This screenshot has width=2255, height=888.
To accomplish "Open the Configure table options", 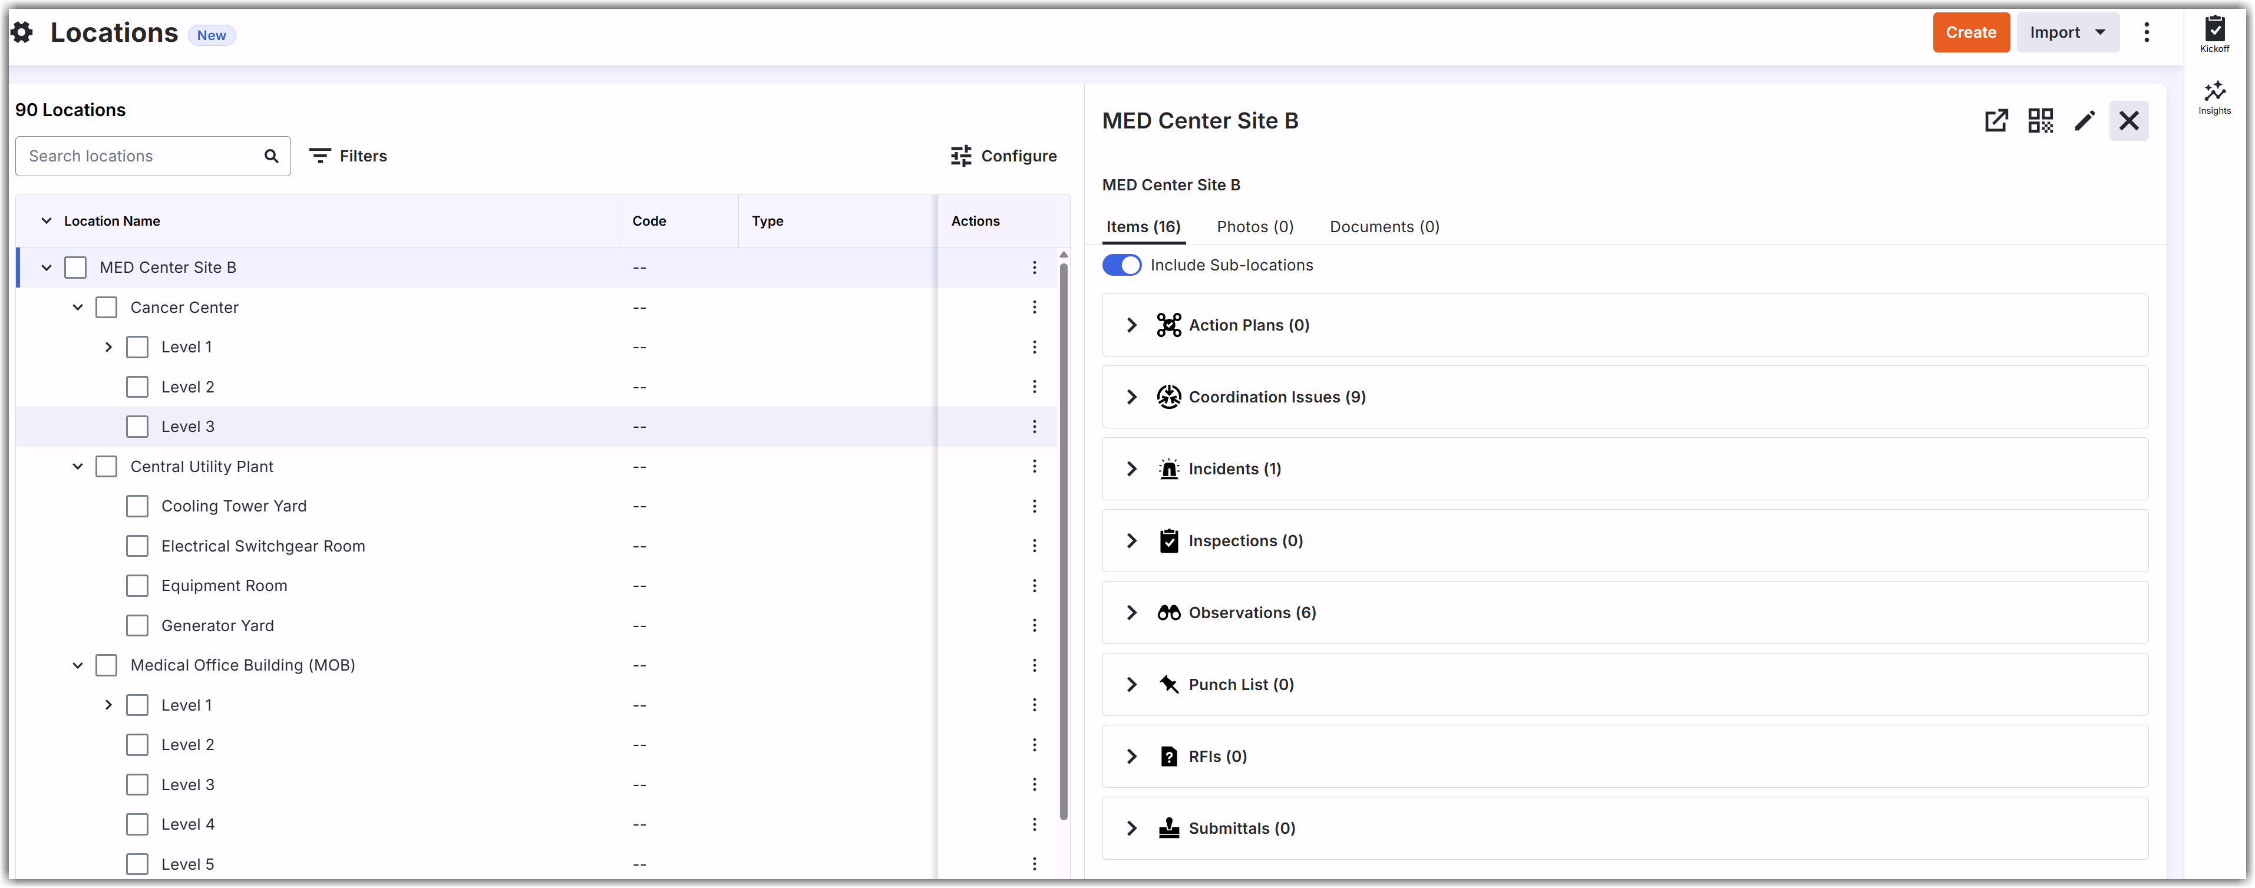I will point(1003,156).
